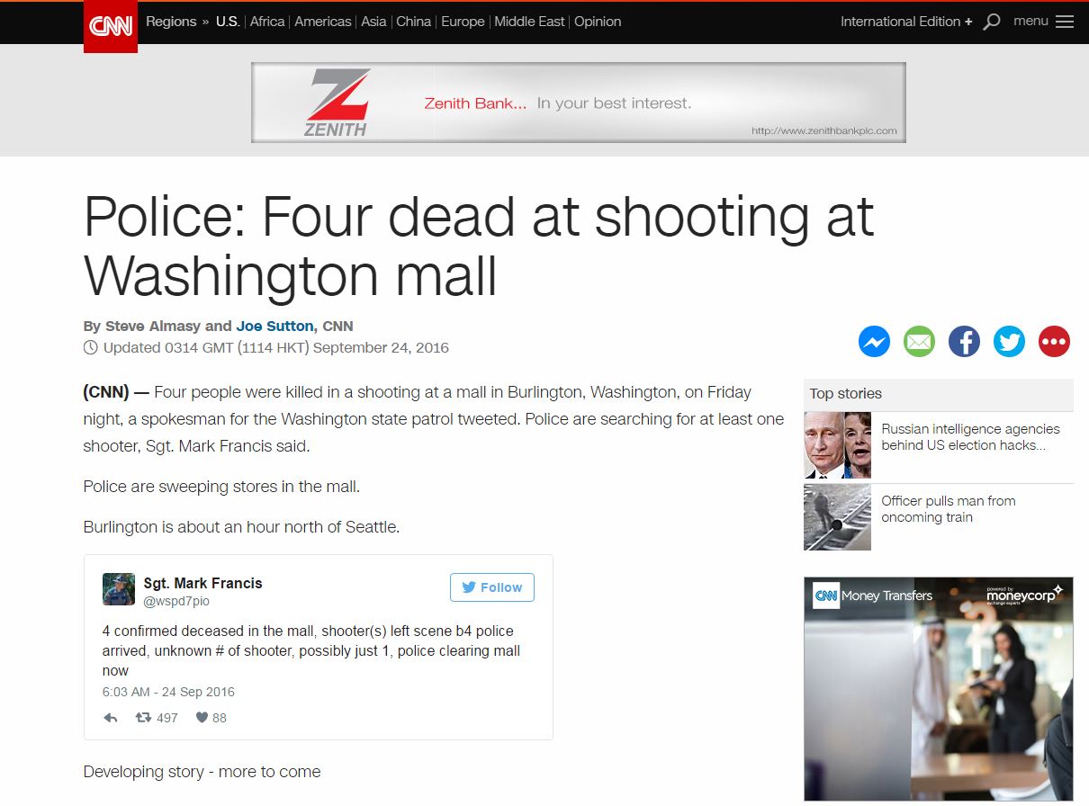Expand the International Edition selector
This screenshot has height=806, width=1089.
point(906,22)
